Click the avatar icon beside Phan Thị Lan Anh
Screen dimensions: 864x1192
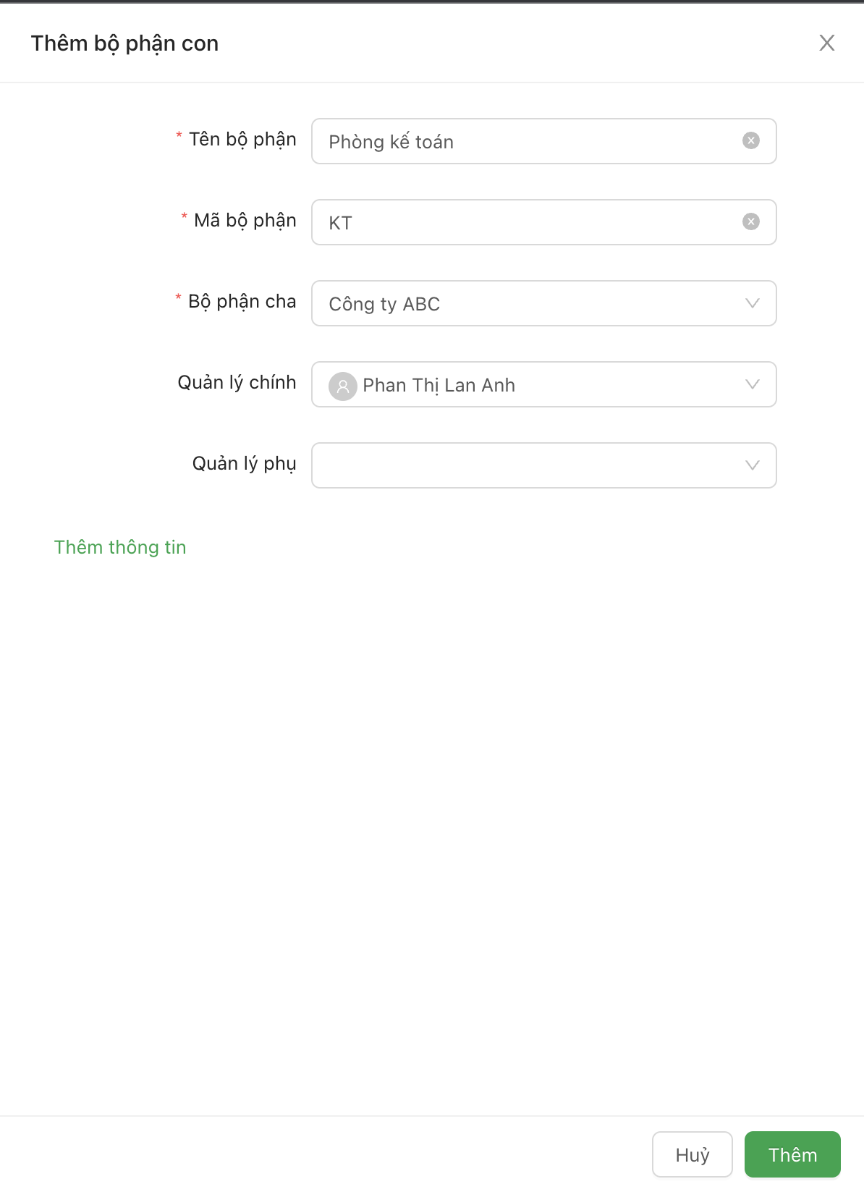343,386
